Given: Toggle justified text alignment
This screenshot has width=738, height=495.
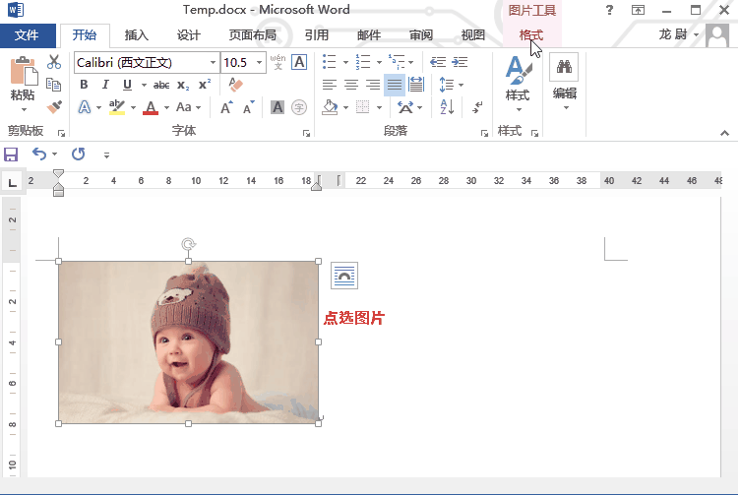Looking at the screenshot, I should (x=394, y=85).
